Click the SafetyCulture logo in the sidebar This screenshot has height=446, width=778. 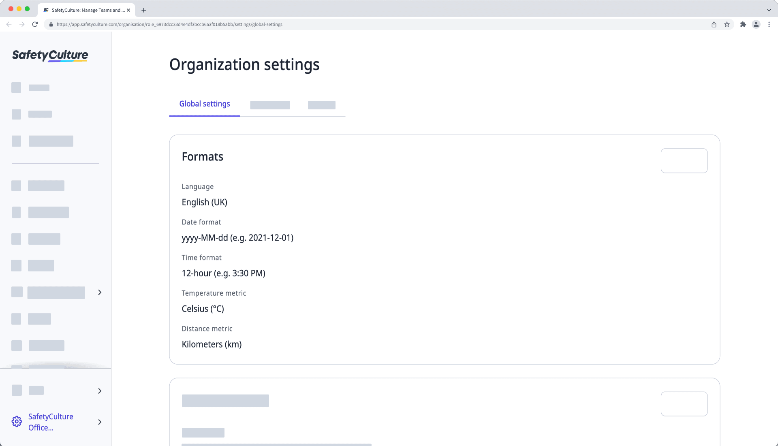[x=49, y=55]
